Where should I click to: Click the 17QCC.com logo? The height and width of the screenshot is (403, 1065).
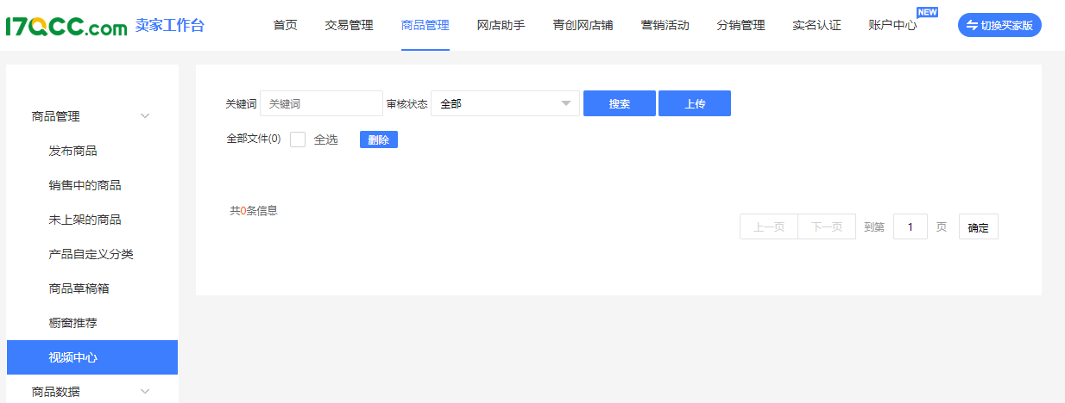66,26
